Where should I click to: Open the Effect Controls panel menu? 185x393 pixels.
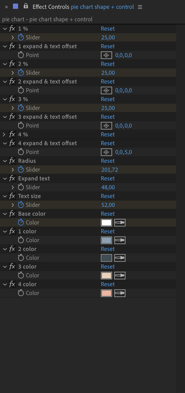140,7
